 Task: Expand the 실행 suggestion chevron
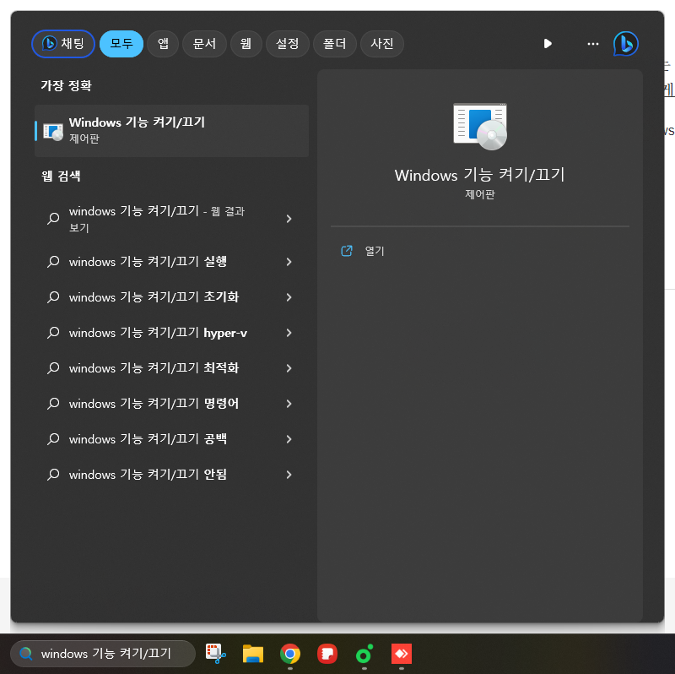[x=289, y=262]
